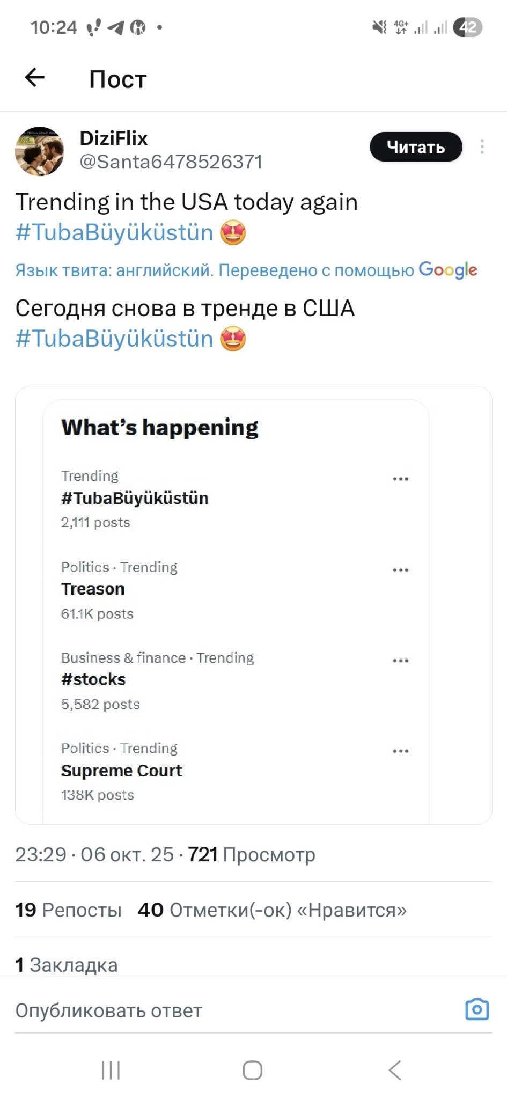Open more options for Treason trend
This screenshot has height=1099, width=507.
(400, 570)
